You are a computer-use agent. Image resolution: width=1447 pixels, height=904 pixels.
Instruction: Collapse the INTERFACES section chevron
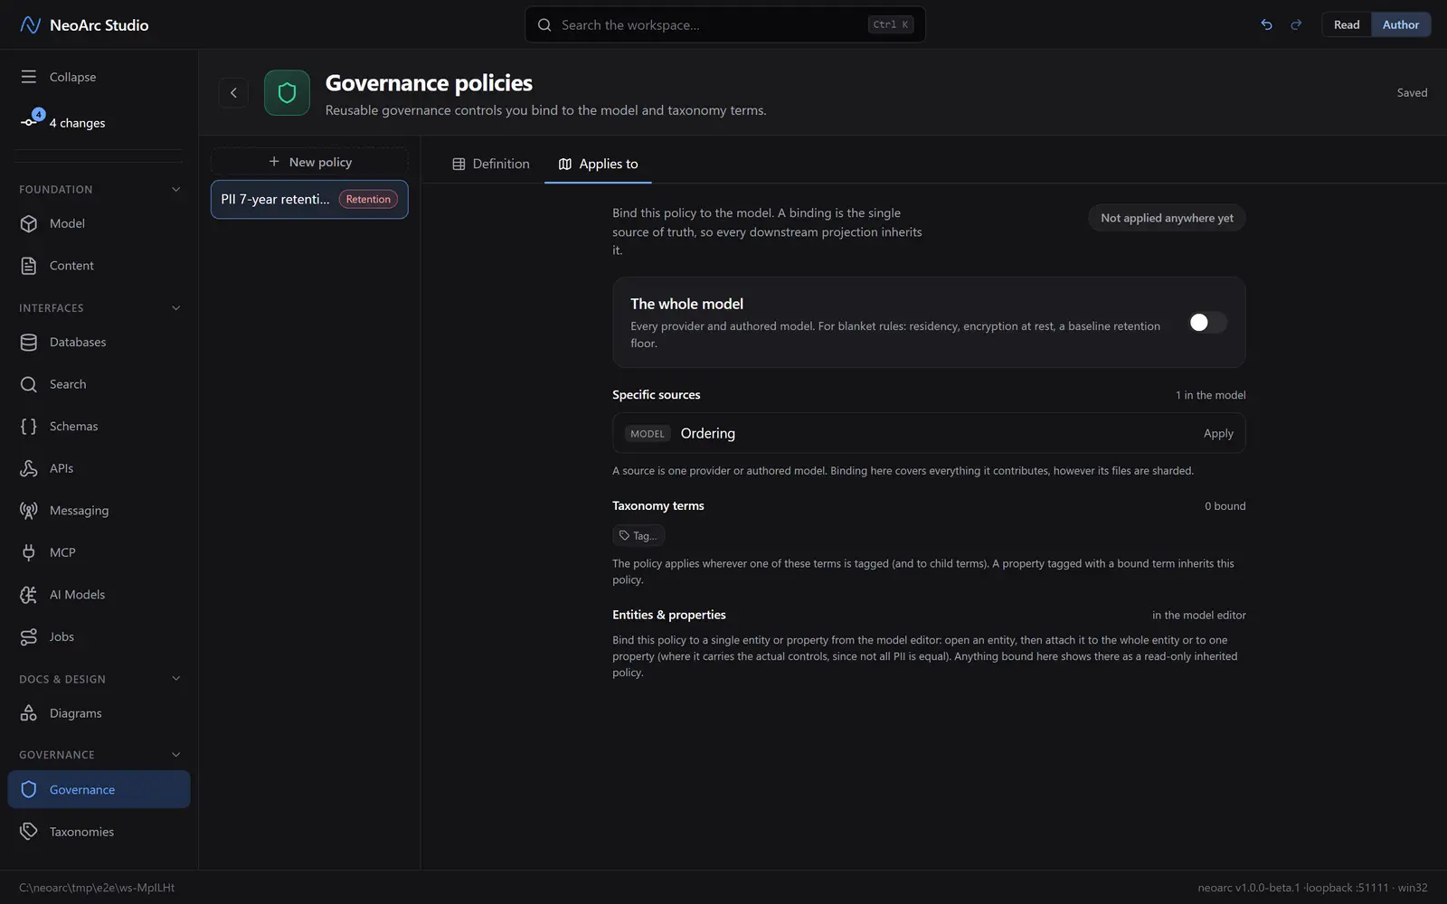click(x=175, y=307)
